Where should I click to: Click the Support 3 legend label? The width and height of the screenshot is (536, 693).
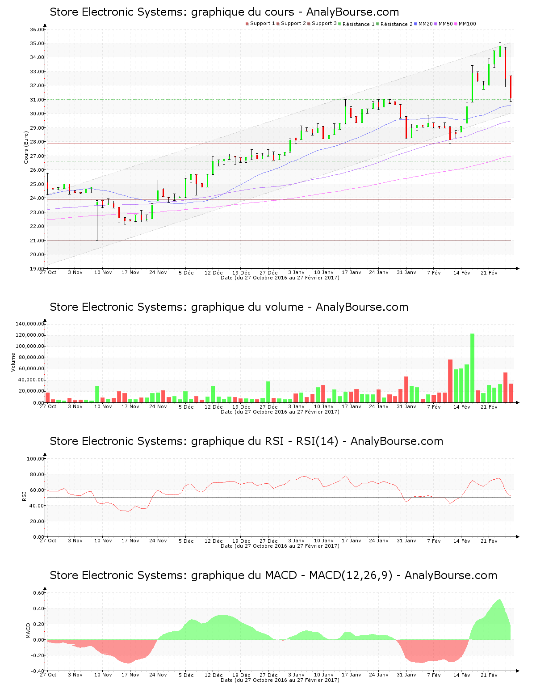(x=324, y=23)
